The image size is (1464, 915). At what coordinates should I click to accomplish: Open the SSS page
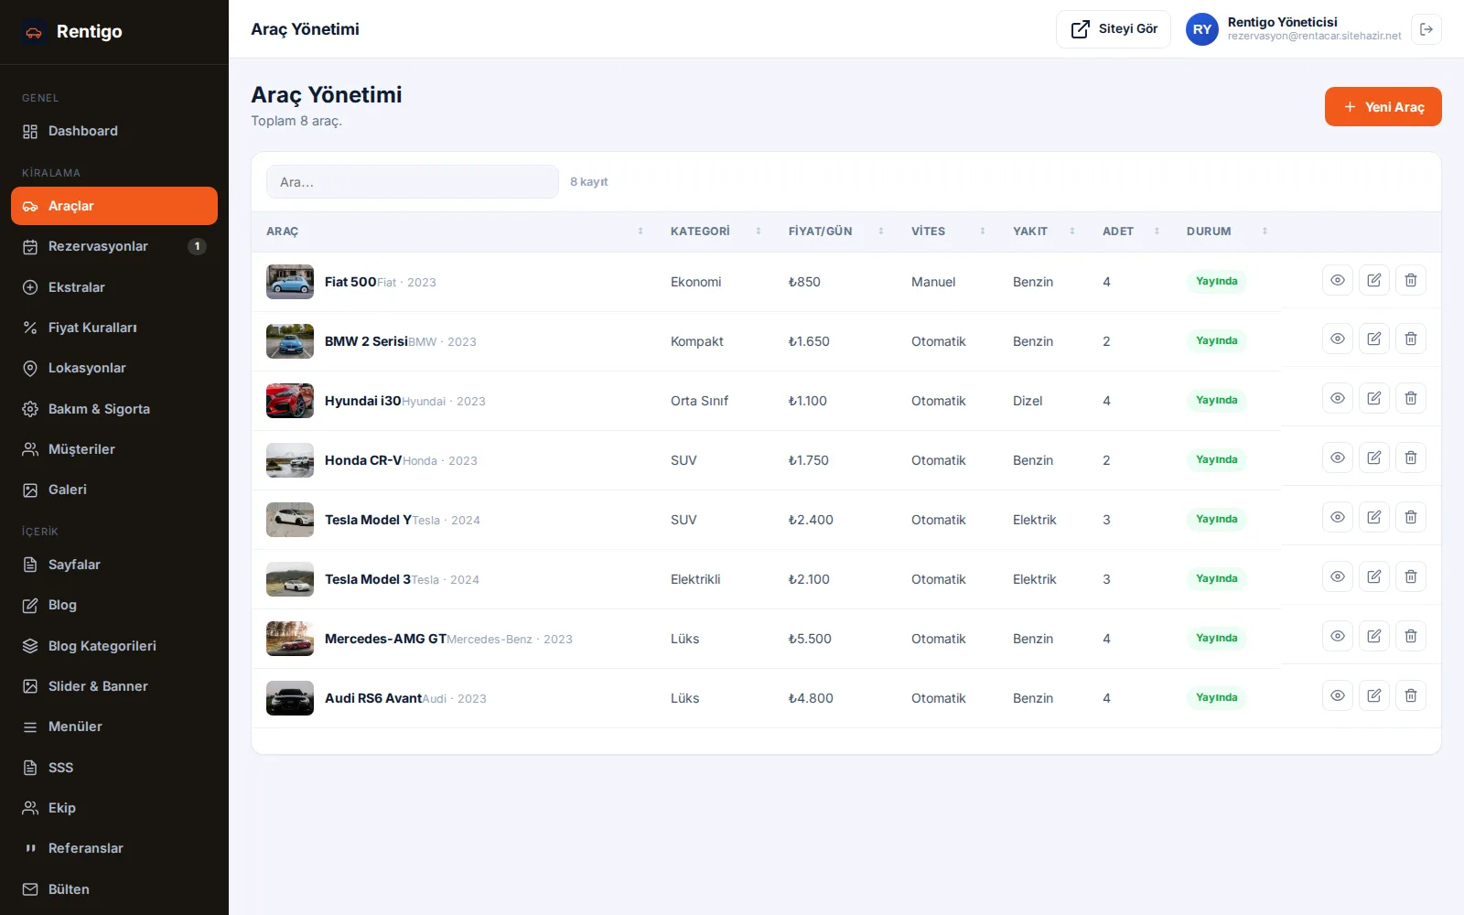pos(114,768)
